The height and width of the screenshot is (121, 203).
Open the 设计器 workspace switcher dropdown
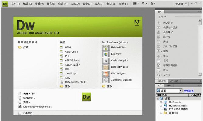181,4
